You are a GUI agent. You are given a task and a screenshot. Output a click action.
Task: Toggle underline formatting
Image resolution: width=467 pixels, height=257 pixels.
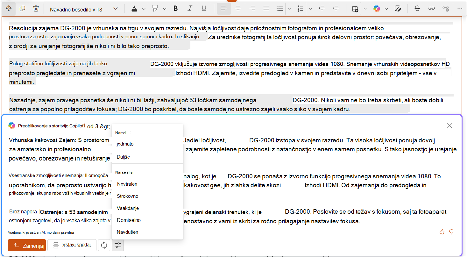(x=204, y=9)
